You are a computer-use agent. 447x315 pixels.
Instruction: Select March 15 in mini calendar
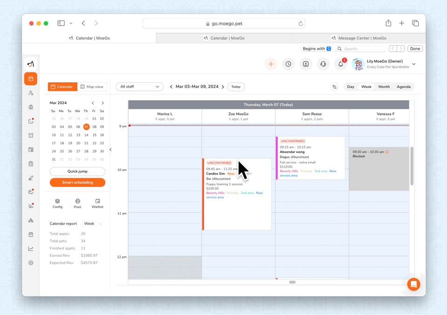click(95, 135)
